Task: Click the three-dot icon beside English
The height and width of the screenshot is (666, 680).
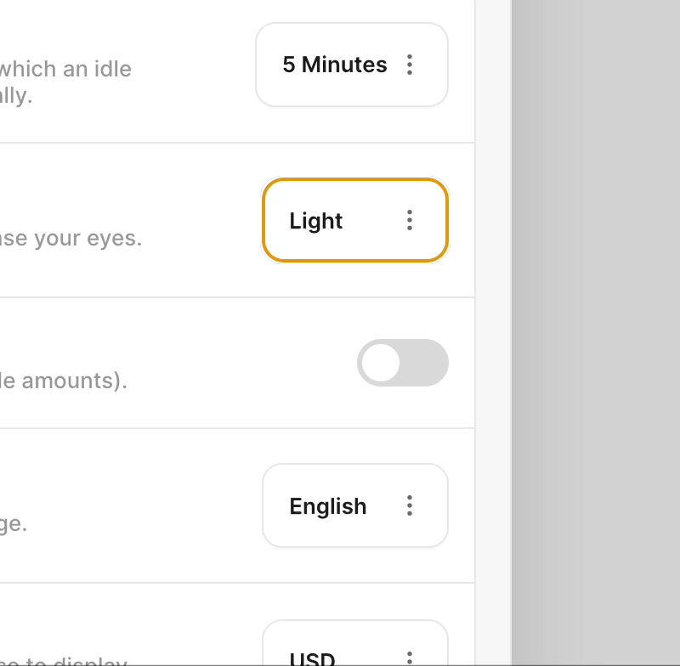Action: coord(410,506)
